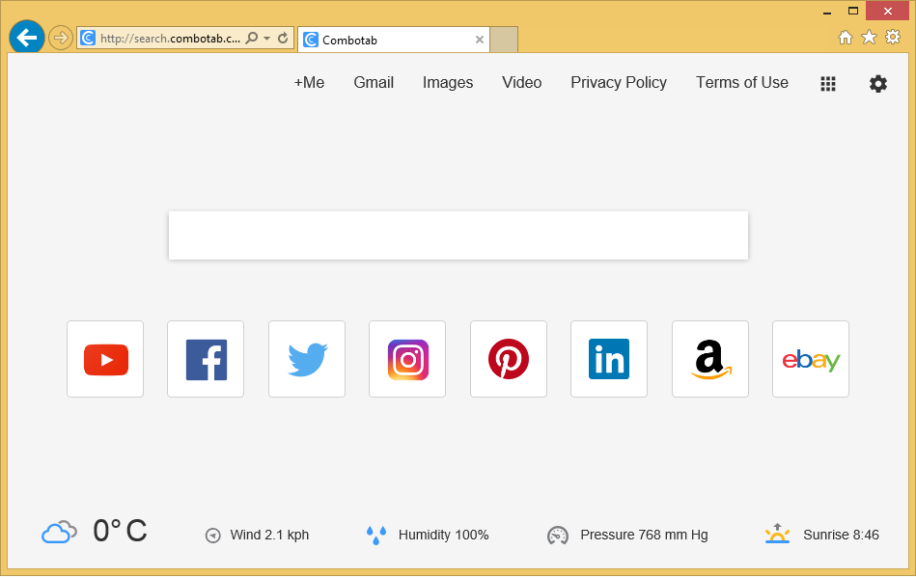Open the Twitter shortcut tile
Viewport: 916px width, 578px height.
click(x=307, y=359)
